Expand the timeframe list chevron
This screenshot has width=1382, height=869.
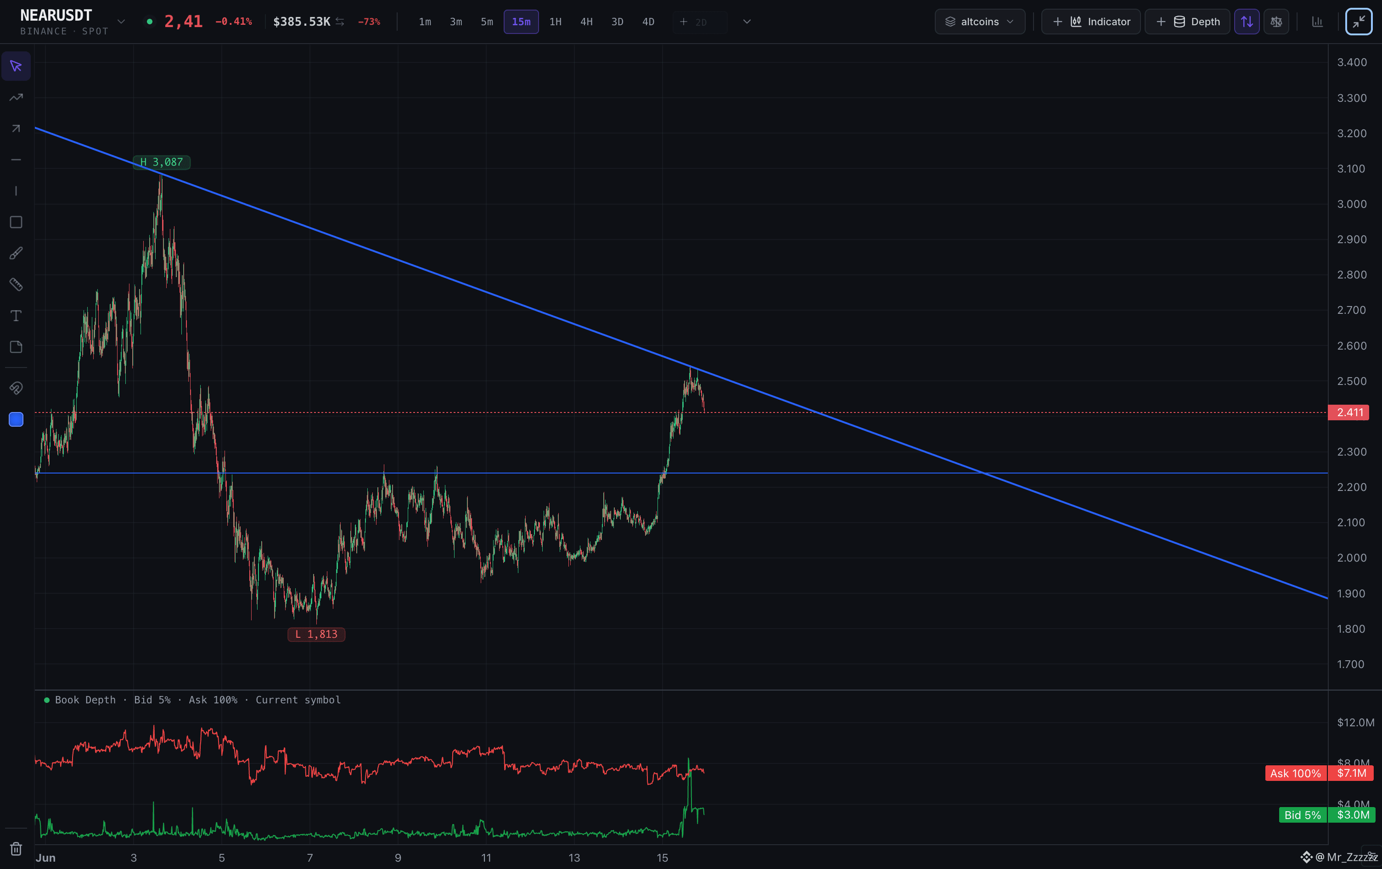[x=747, y=22]
